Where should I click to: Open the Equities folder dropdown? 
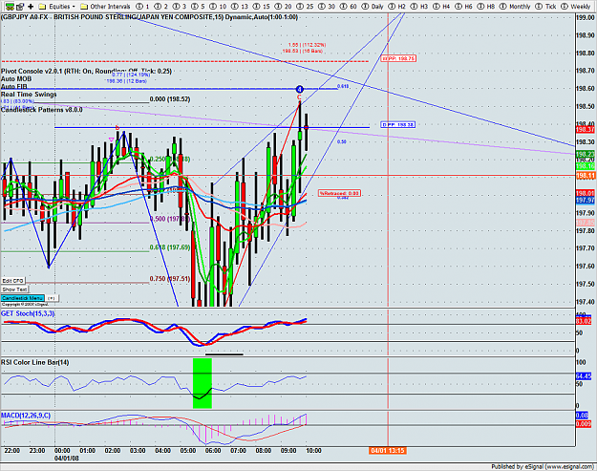point(57,7)
